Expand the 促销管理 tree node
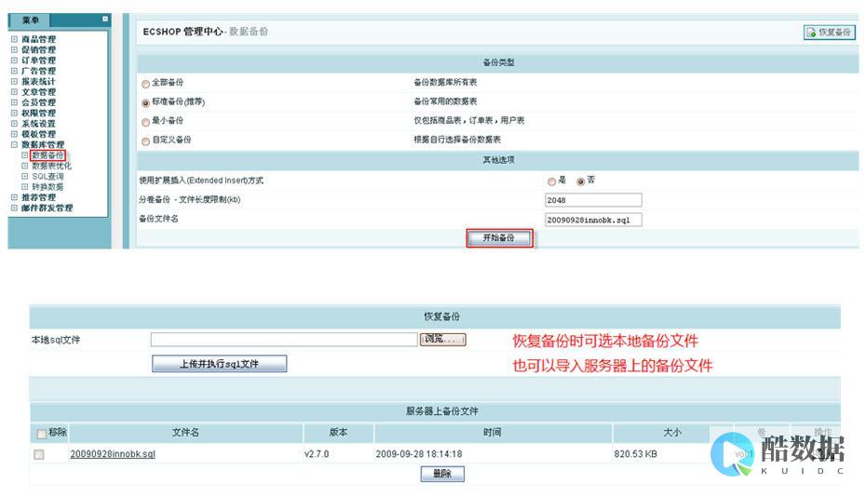 (x=14, y=49)
